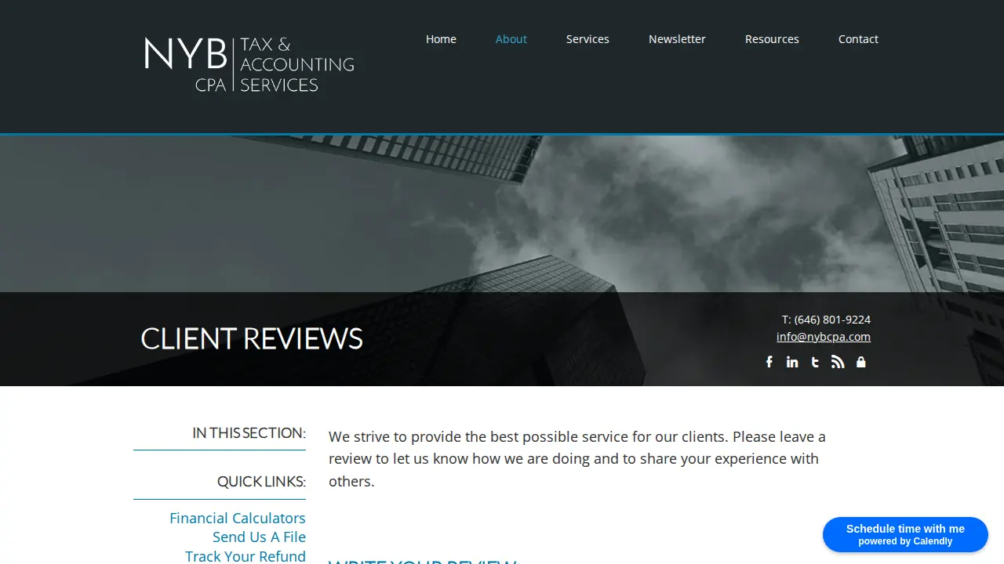Open the RSS feed icon

coord(838,362)
